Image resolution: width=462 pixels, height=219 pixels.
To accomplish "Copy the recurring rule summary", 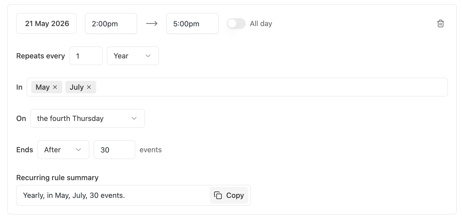I will tap(229, 195).
